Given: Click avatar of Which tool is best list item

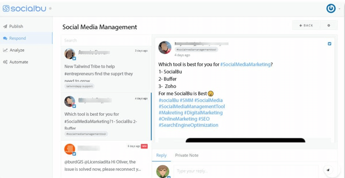Looking at the screenshot, I should pyautogui.click(x=69, y=101).
